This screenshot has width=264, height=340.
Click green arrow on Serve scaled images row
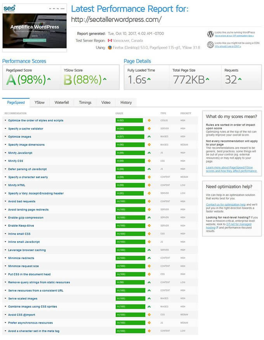(149, 299)
